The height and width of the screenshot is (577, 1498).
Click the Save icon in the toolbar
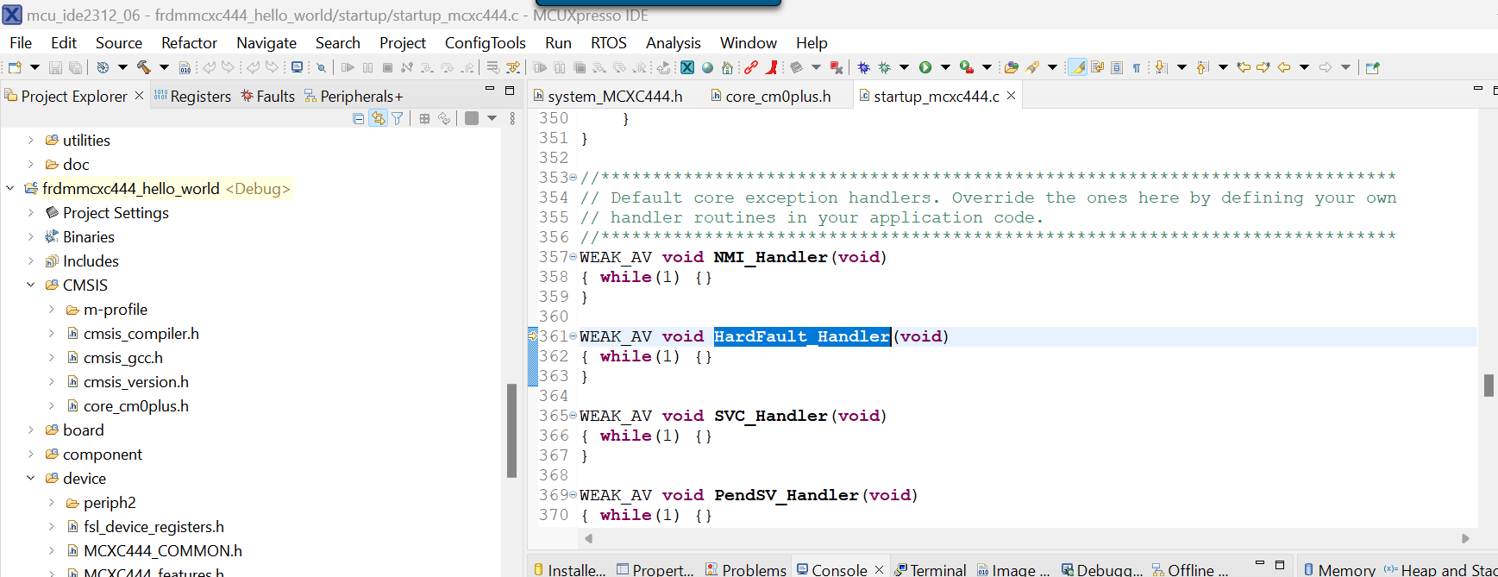(55, 67)
